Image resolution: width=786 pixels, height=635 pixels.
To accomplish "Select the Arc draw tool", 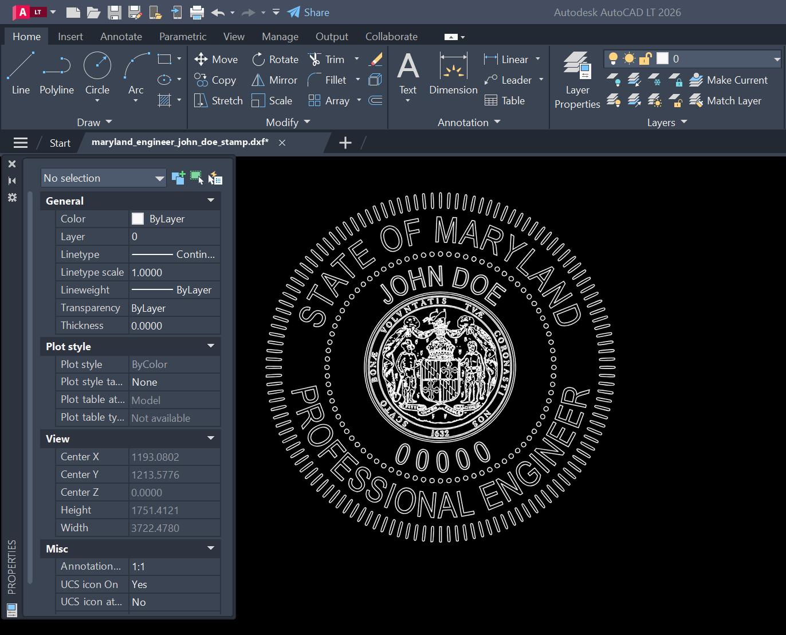I will click(136, 73).
